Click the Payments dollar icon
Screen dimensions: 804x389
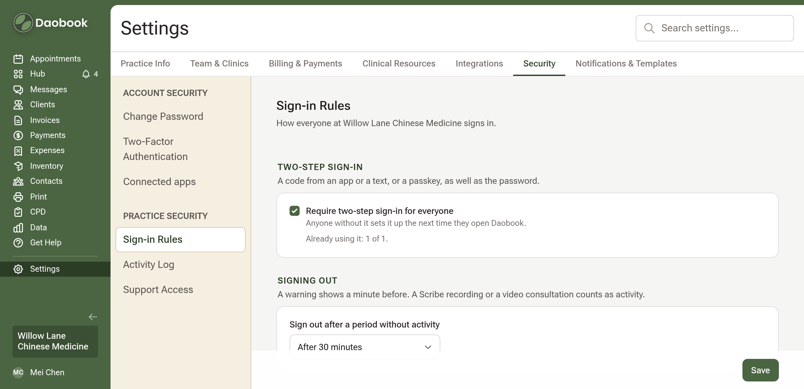click(x=18, y=135)
